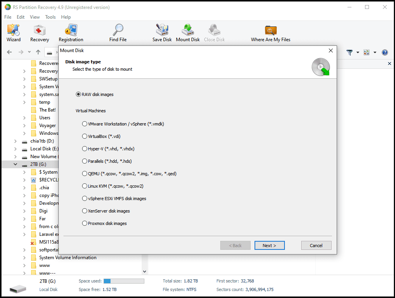Select the www folder in tree
This screenshot has height=298, width=395.
click(x=45, y=265)
